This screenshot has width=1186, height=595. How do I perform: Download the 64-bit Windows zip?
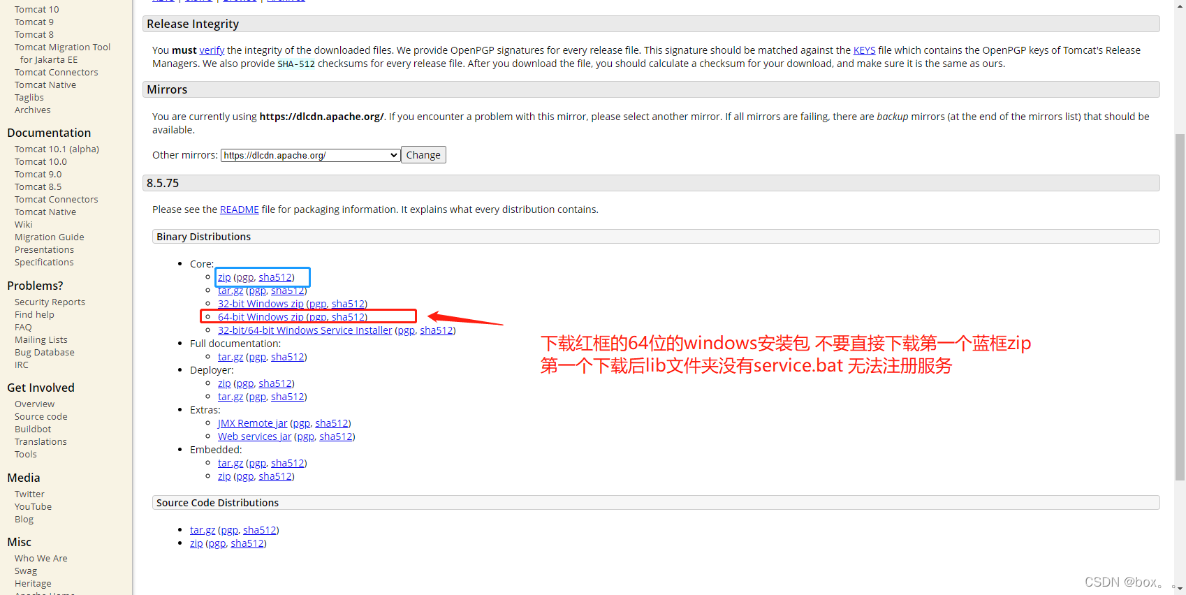[x=261, y=317]
